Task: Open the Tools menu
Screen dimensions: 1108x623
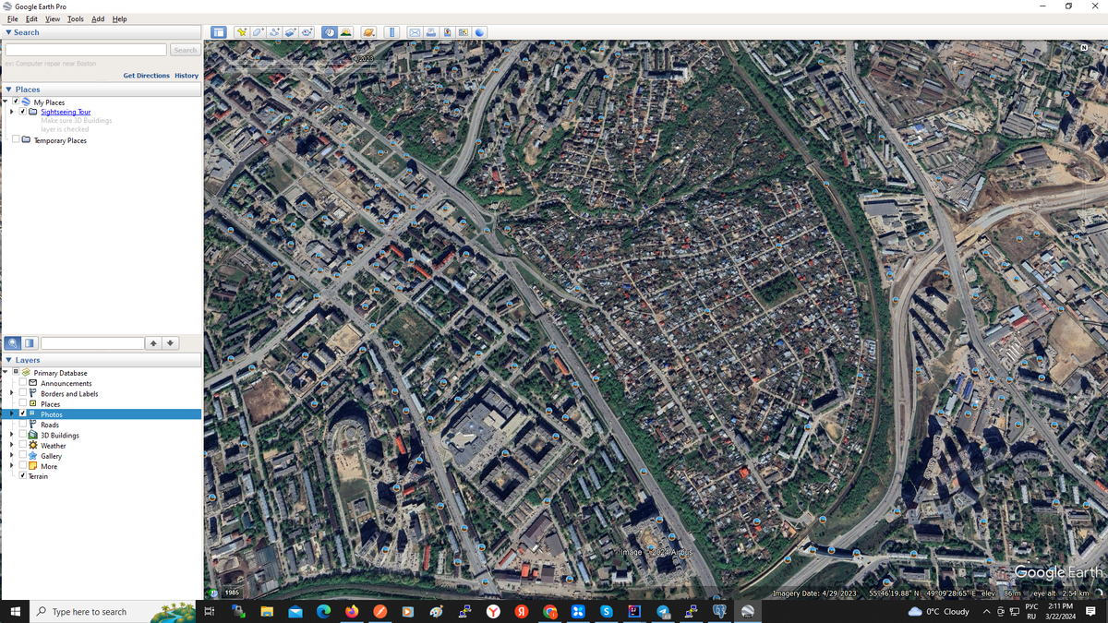Action: click(76, 18)
